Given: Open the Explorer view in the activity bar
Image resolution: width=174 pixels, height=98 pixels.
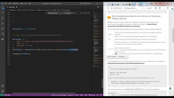Looking at the screenshot, I should pyautogui.click(x=2, y=8).
